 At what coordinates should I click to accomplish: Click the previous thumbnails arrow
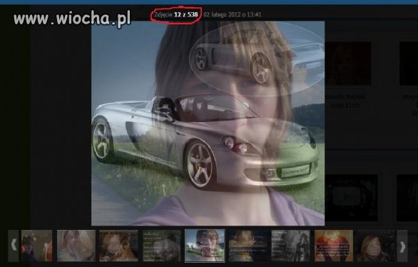[14, 246]
